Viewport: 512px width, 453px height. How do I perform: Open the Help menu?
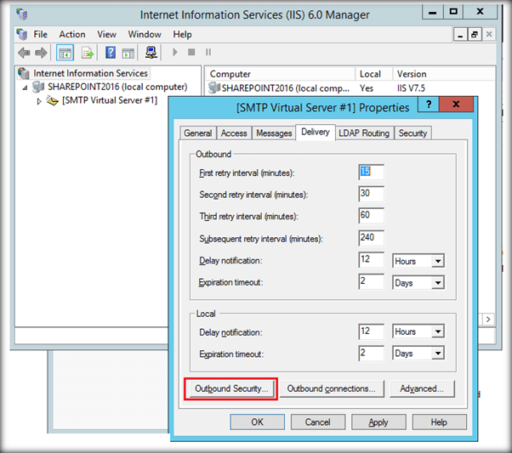coord(182,34)
